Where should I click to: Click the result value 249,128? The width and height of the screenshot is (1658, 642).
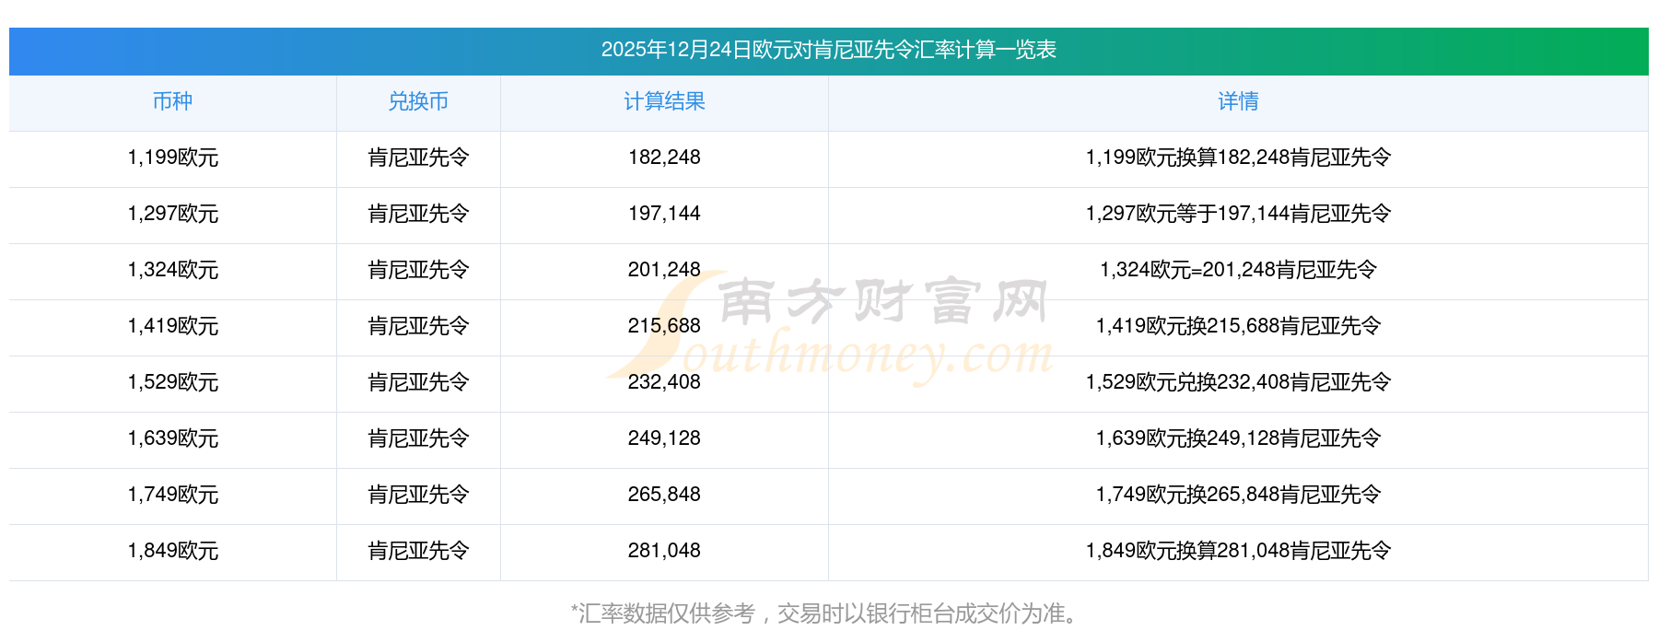click(x=664, y=438)
